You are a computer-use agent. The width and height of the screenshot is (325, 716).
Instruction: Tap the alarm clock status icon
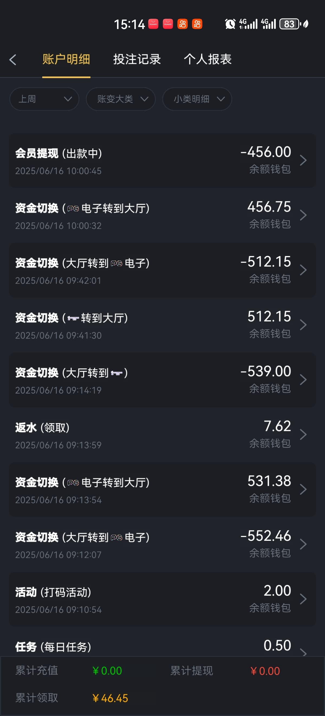(x=230, y=24)
